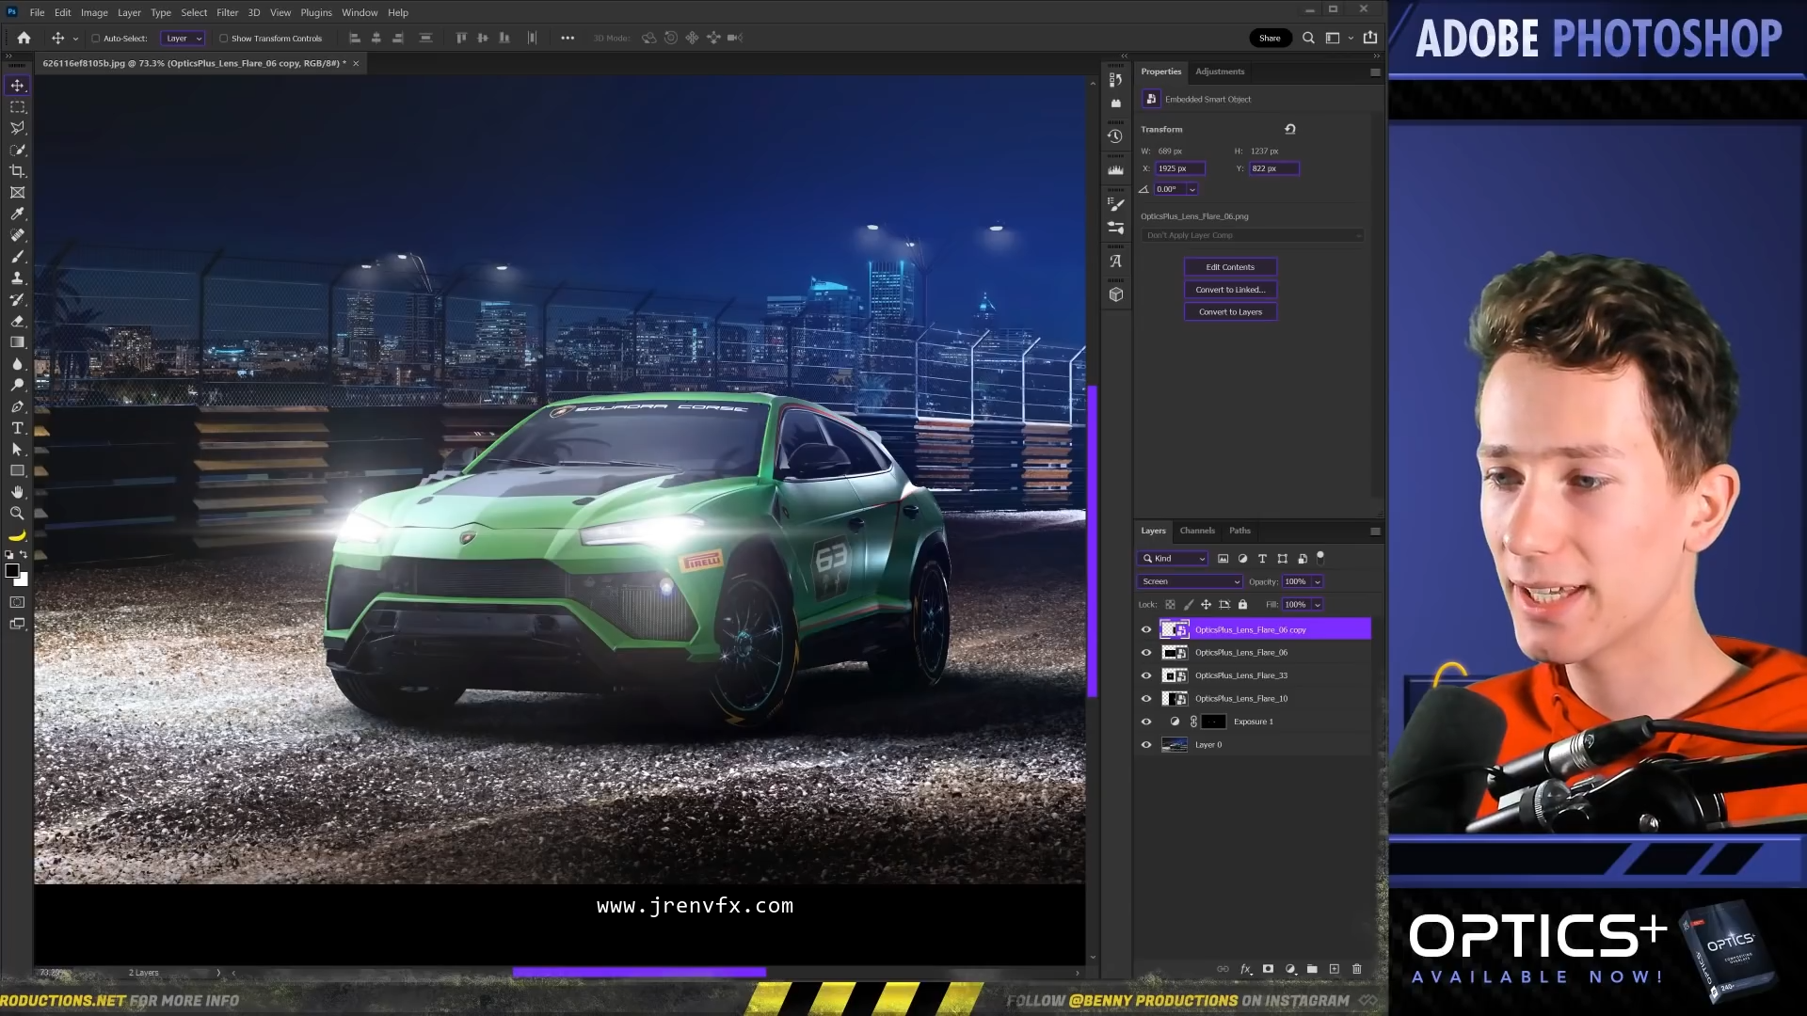Open the workspace switcher dropdown
The image size is (1807, 1016).
(1338, 39)
